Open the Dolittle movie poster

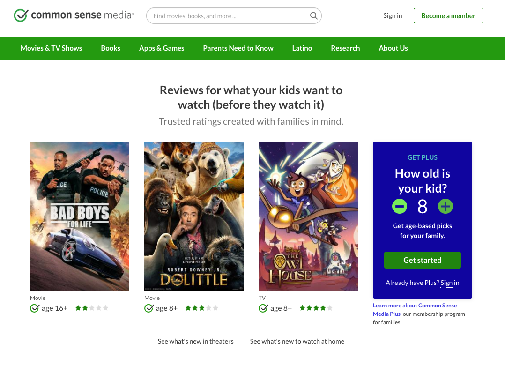[x=194, y=217]
